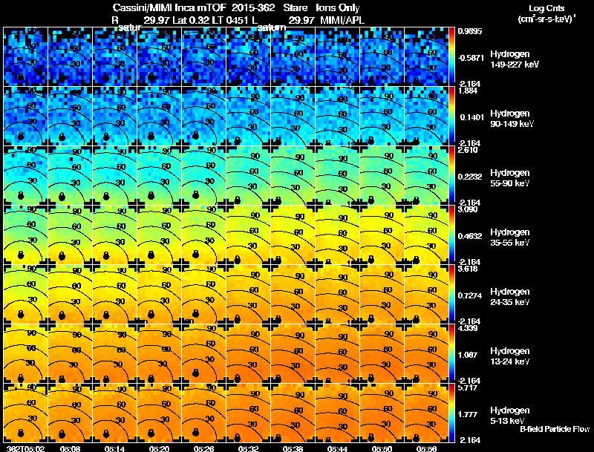Select the 05:50 time axis label

pos(382,448)
